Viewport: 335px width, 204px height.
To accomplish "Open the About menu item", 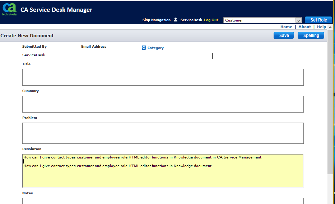I will [305, 27].
